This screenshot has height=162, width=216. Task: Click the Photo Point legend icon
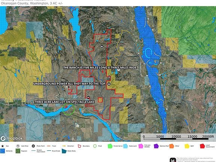click(33, 146)
